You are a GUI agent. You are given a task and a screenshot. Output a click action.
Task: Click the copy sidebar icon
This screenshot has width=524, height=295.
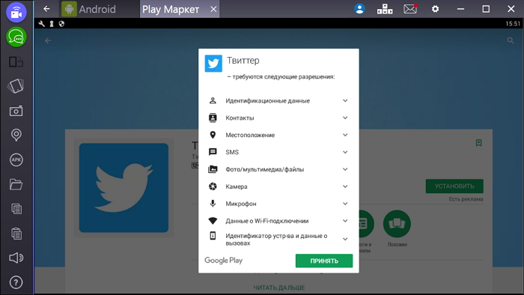point(16,209)
